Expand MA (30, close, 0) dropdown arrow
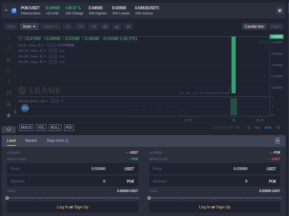 [45, 56]
